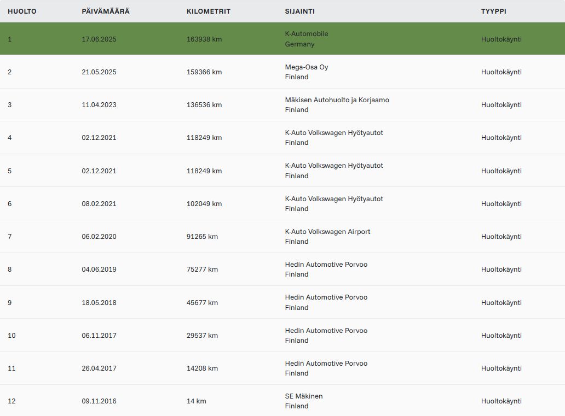Click Huoltokäynti type in row 1

(x=501, y=39)
